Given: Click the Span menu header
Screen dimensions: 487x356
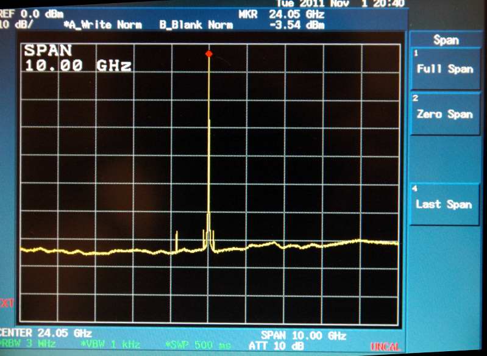Looking at the screenshot, I should tap(446, 40).
